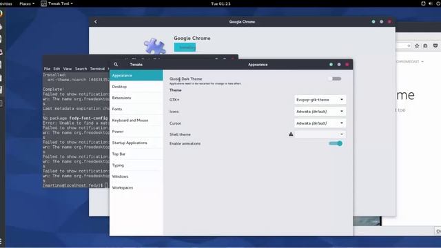Open Startup Applications in Tweaks sidebar
The width and height of the screenshot is (441, 248).
[x=136, y=143]
